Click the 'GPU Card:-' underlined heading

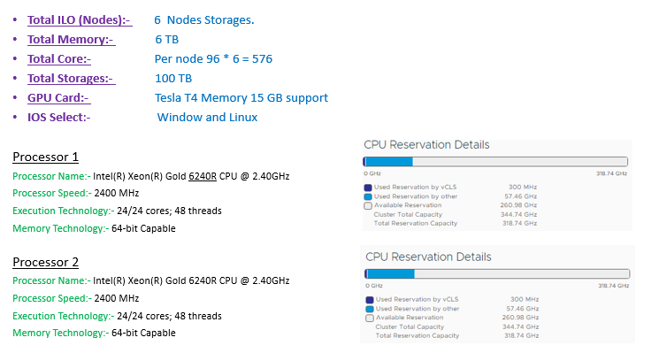(59, 98)
